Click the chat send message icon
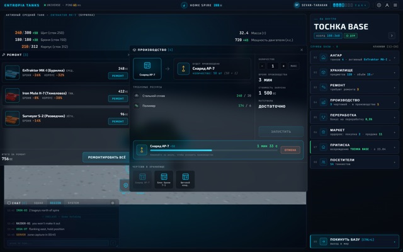The width and height of the screenshot is (403, 252). (x=113, y=243)
